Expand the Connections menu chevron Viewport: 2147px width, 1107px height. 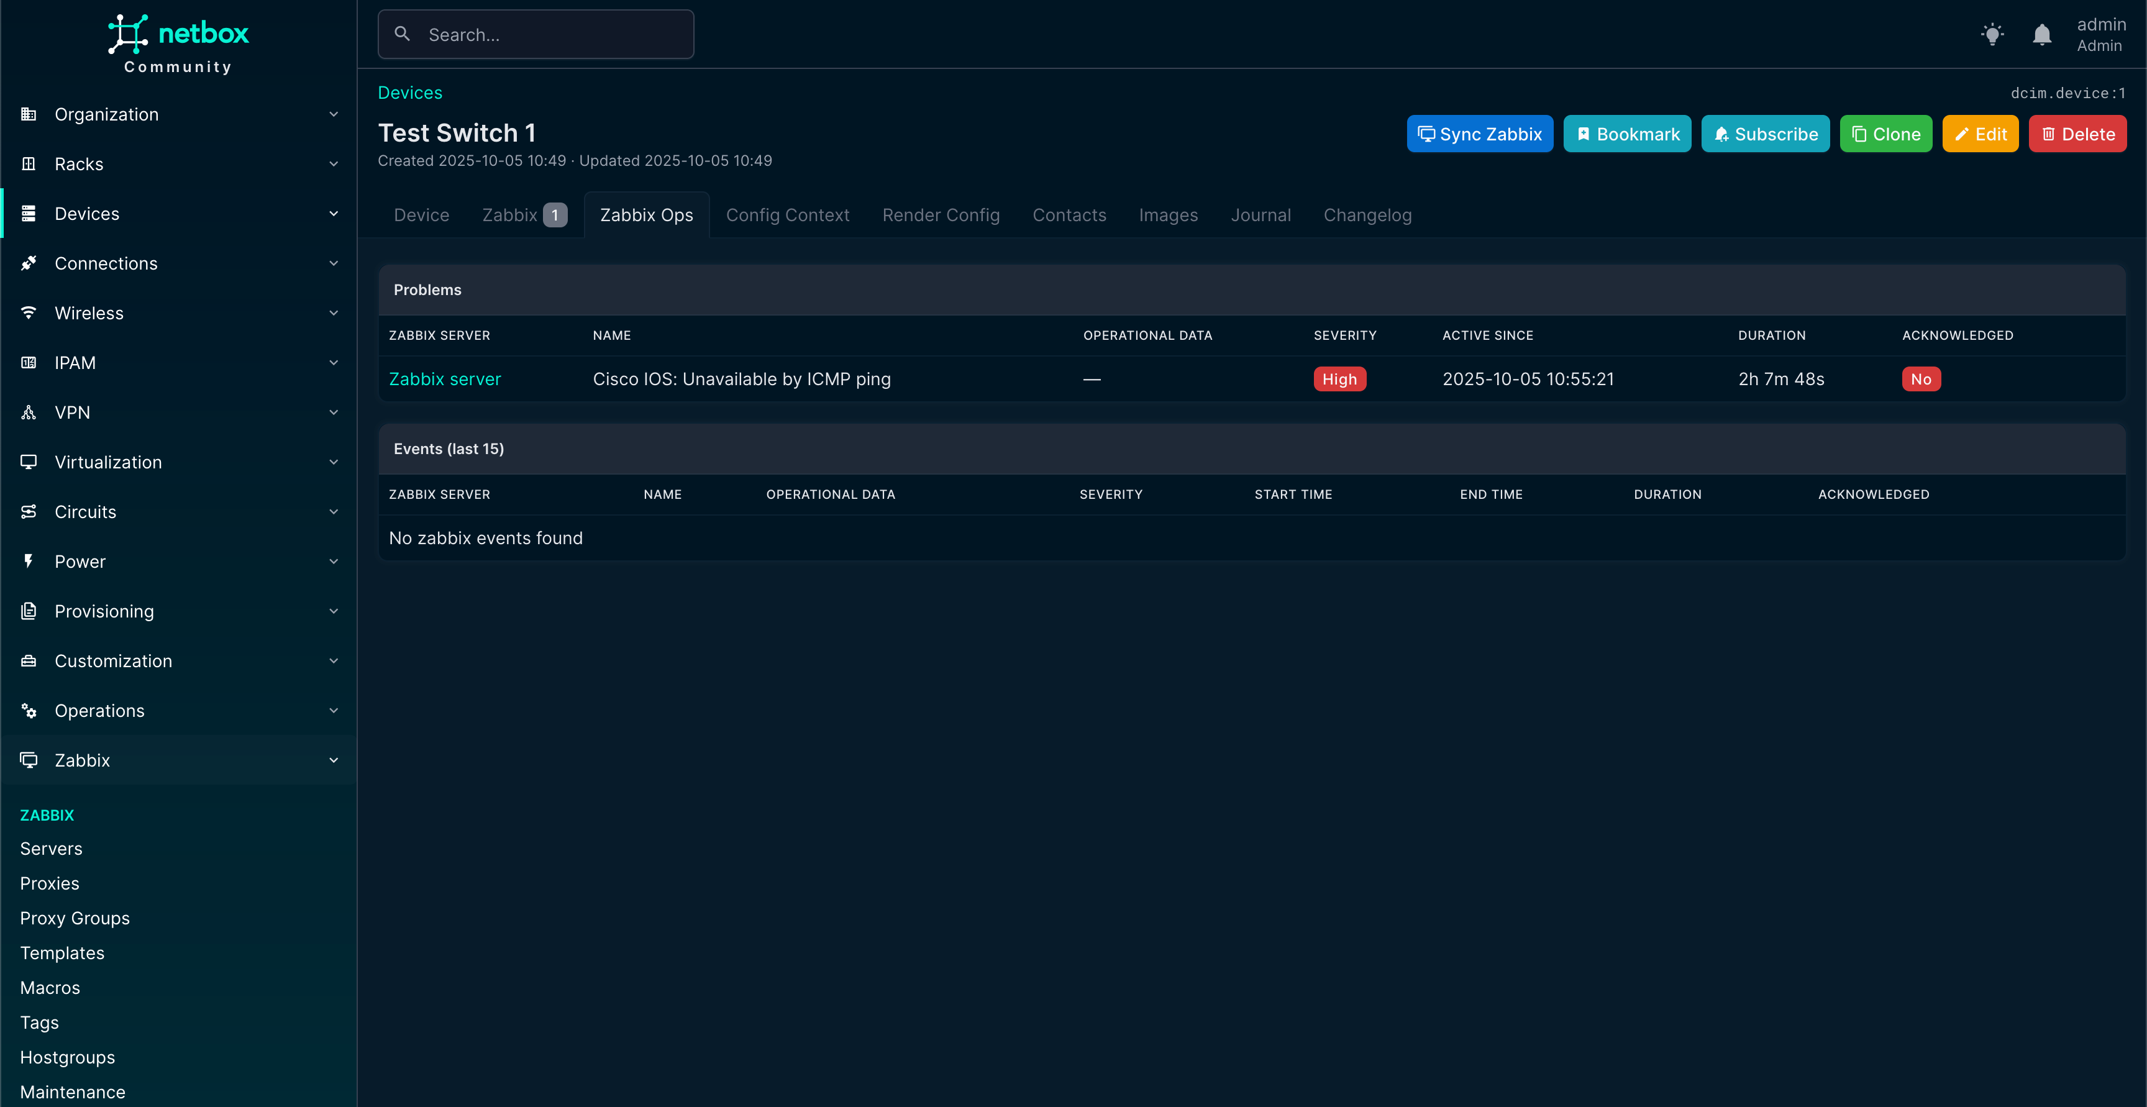click(334, 263)
